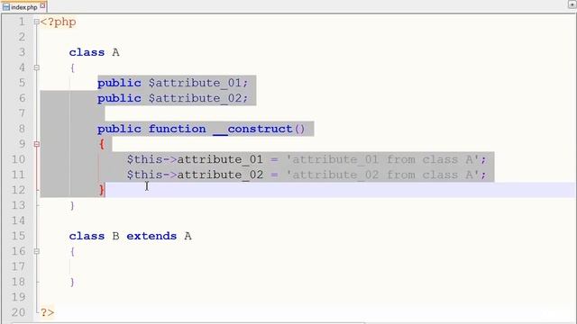Image resolution: width=577 pixels, height=324 pixels.
Task: Close the index.php tab with its X
Action: [42, 6]
